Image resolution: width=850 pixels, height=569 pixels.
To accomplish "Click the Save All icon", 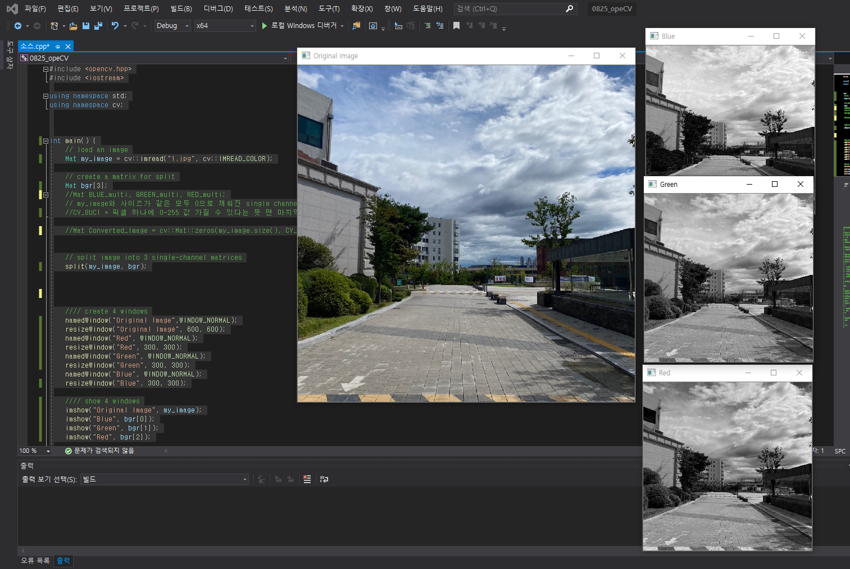I will click(x=98, y=26).
